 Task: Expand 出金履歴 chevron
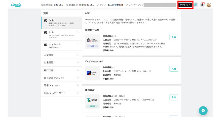tap(78, 62)
